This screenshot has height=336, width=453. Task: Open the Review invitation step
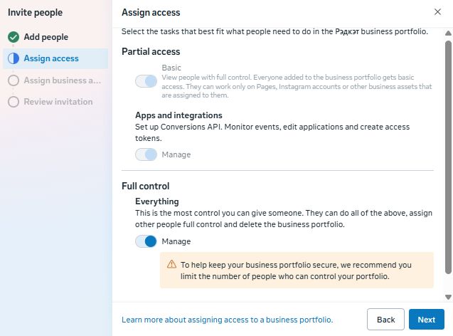tap(58, 102)
